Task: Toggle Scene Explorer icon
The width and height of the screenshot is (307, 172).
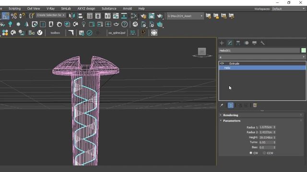Action: [x=90, y=16]
